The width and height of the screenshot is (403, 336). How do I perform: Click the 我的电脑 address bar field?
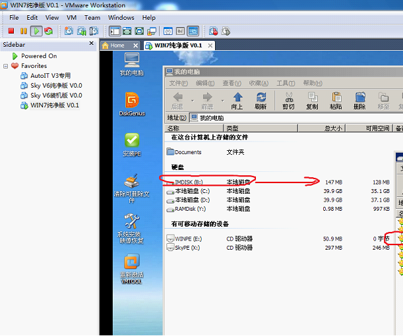tap(296, 118)
